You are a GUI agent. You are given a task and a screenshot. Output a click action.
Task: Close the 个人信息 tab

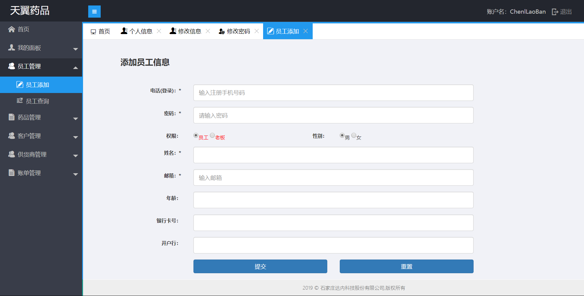point(159,31)
